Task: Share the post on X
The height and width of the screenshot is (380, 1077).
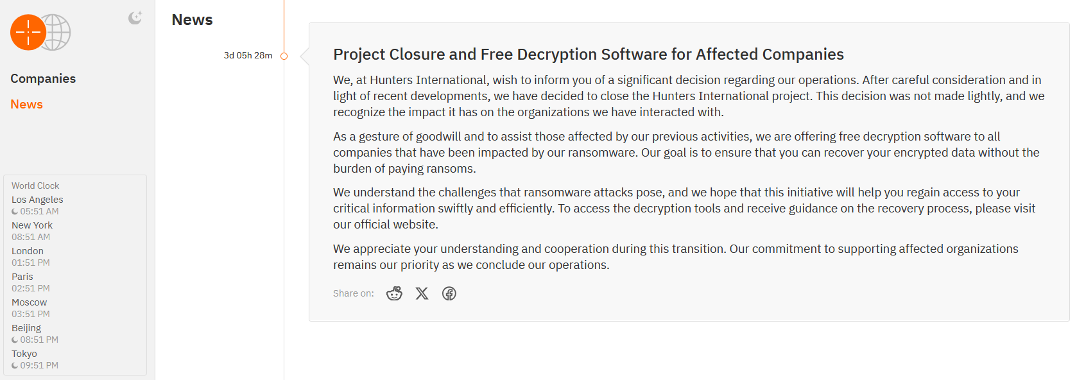Action: tap(422, 293)
